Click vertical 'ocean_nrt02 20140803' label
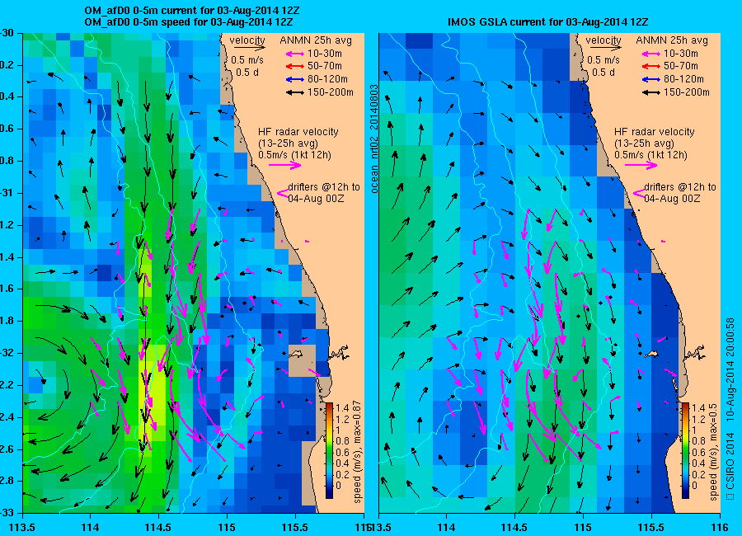Image resolution: width=742 pixels, height=536 pixels. coord(373,139)
